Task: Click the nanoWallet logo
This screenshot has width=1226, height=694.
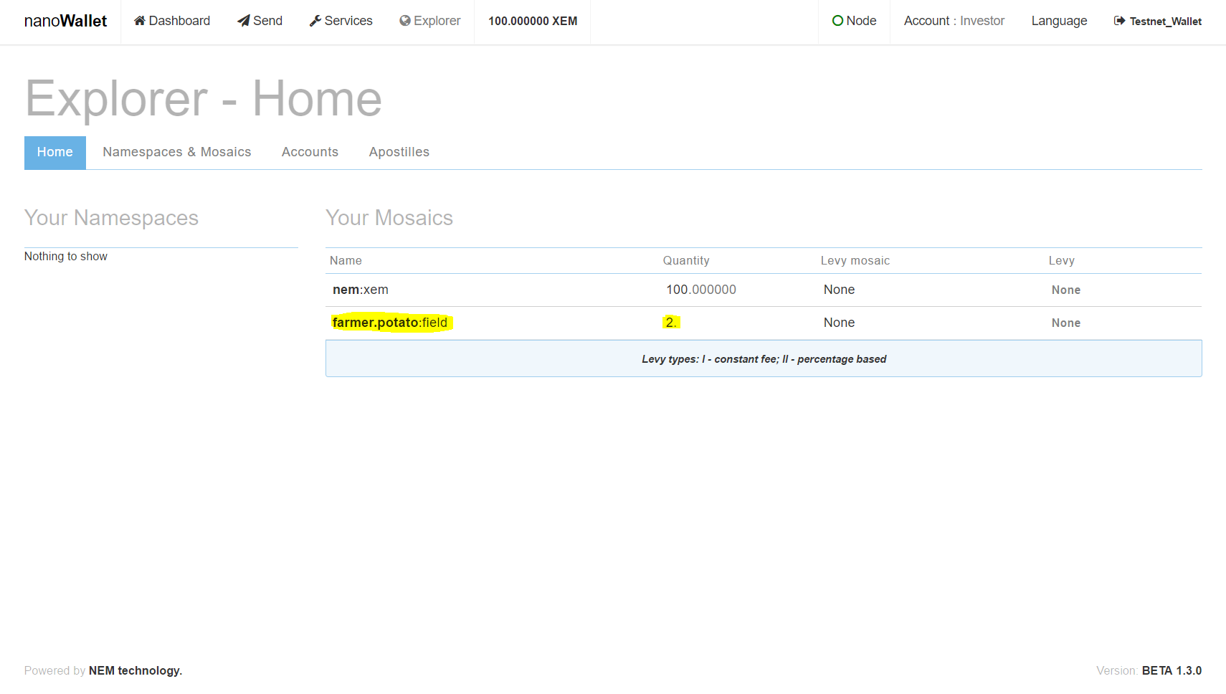Action: coord(65,22)
